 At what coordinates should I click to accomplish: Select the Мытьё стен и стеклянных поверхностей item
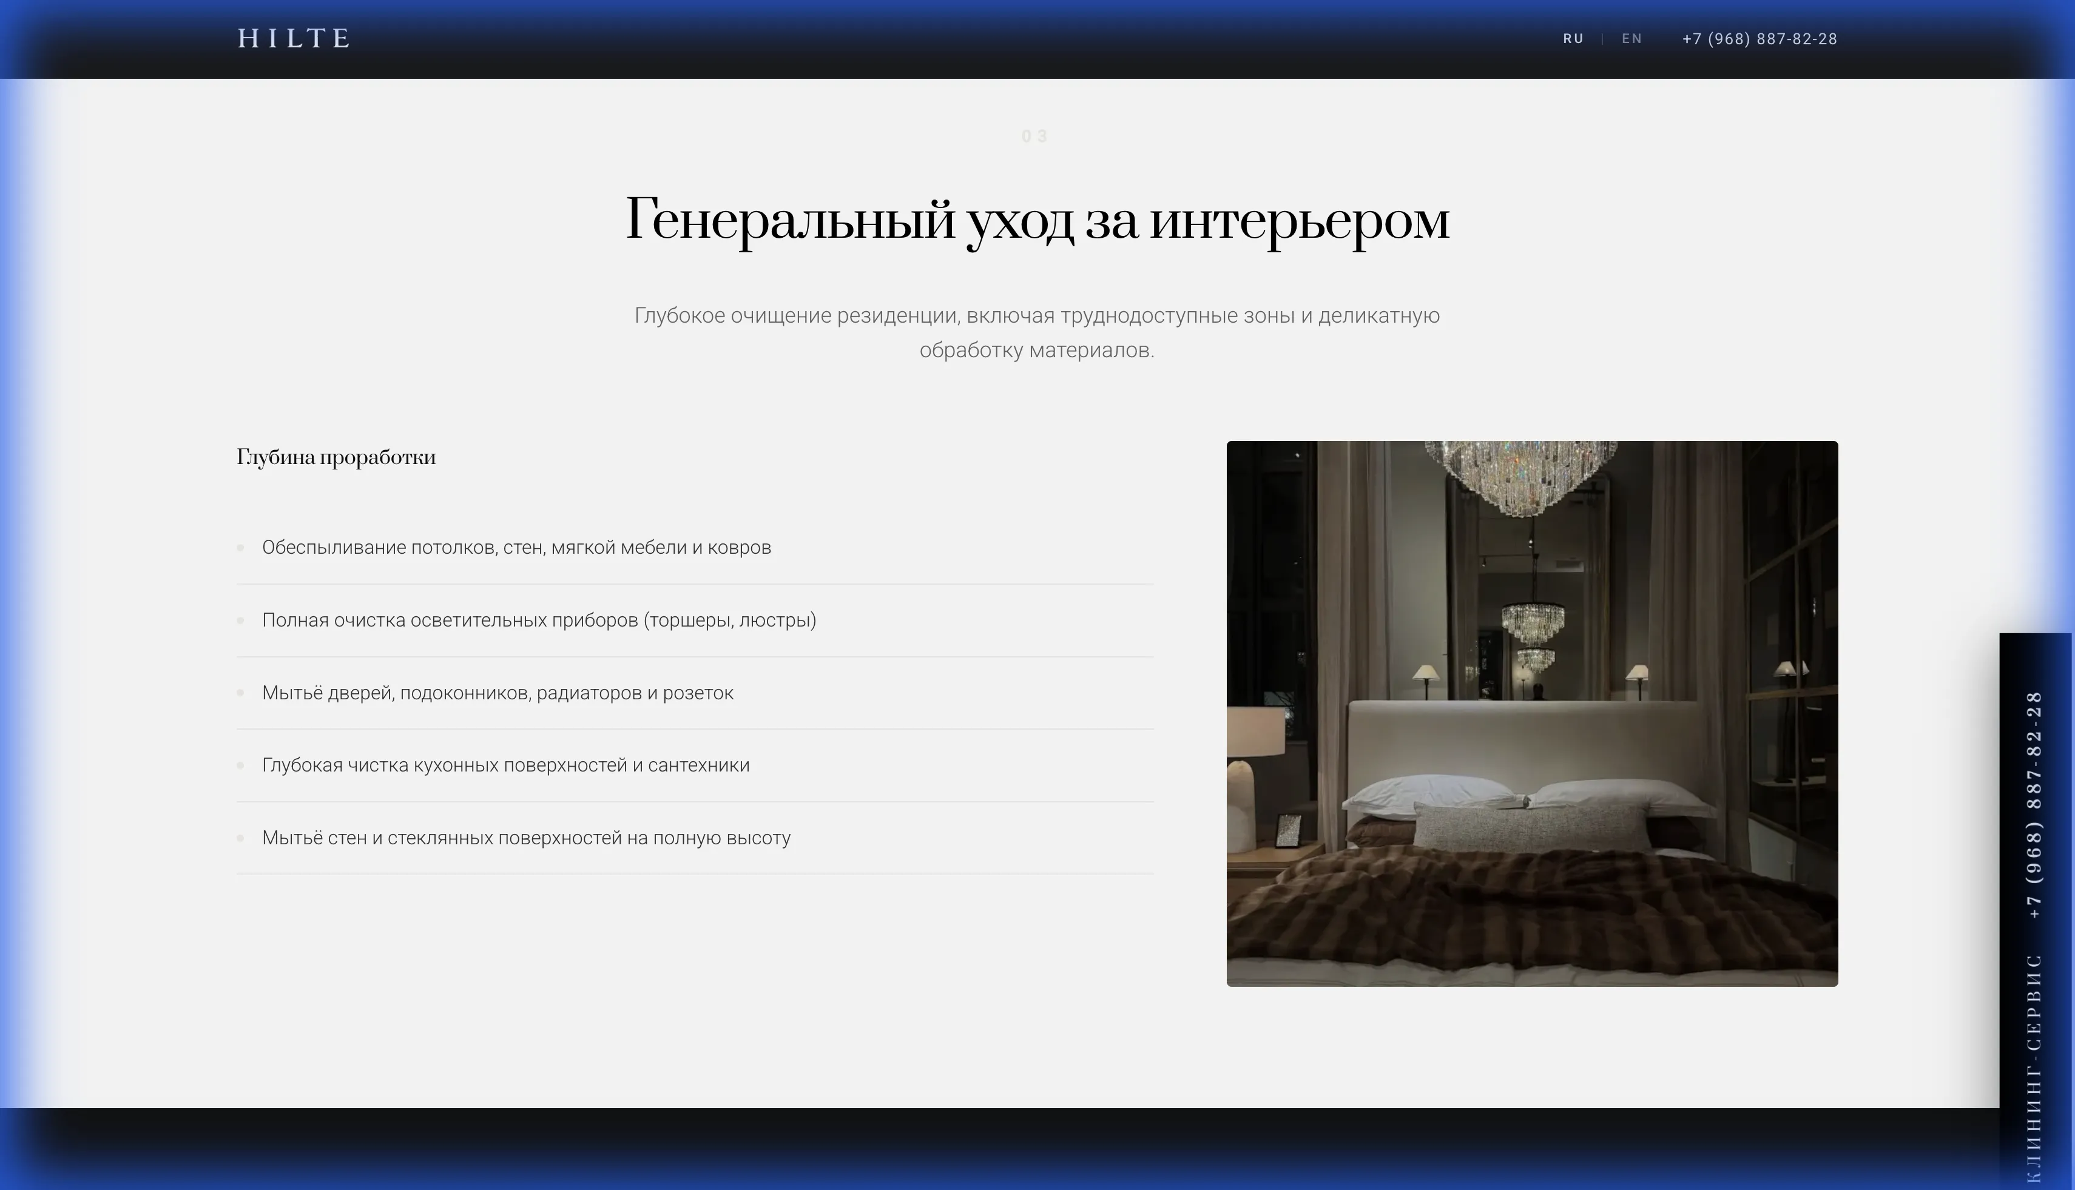[x=525, y=839]
